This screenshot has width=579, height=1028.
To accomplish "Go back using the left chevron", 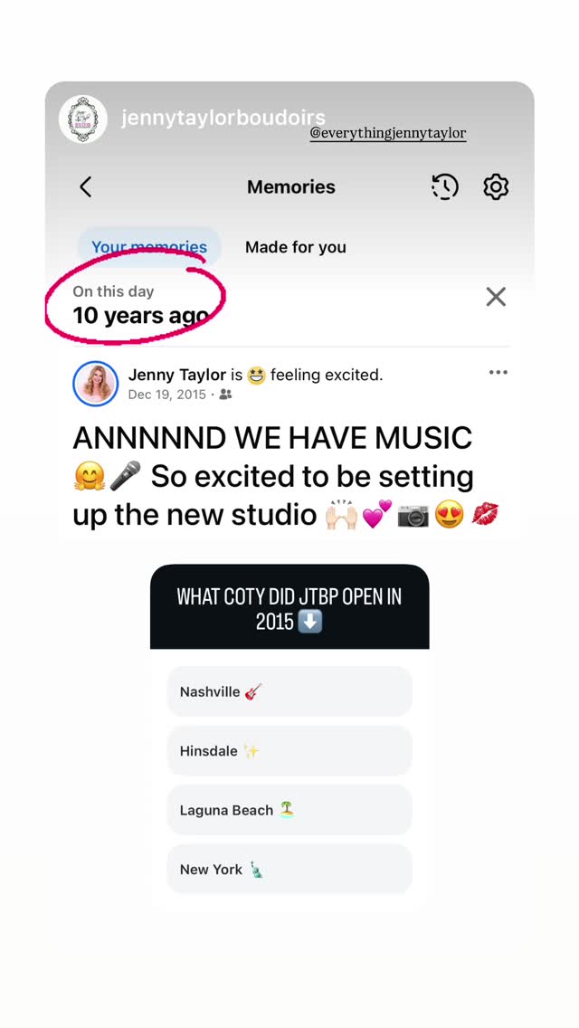I will pos(86,186).
